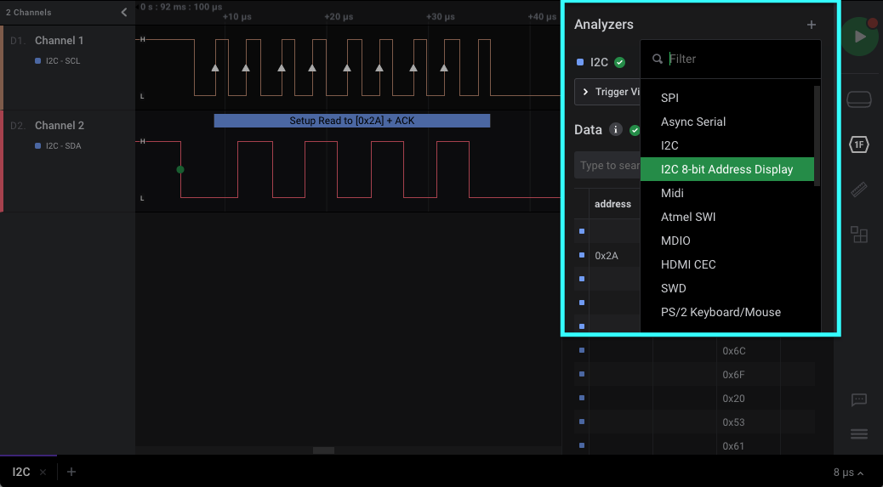Image resolution: width=883 pixels, height=487 pixels.
Task: Click the plus icon to add an analyzer
Action: pos(812,25)
